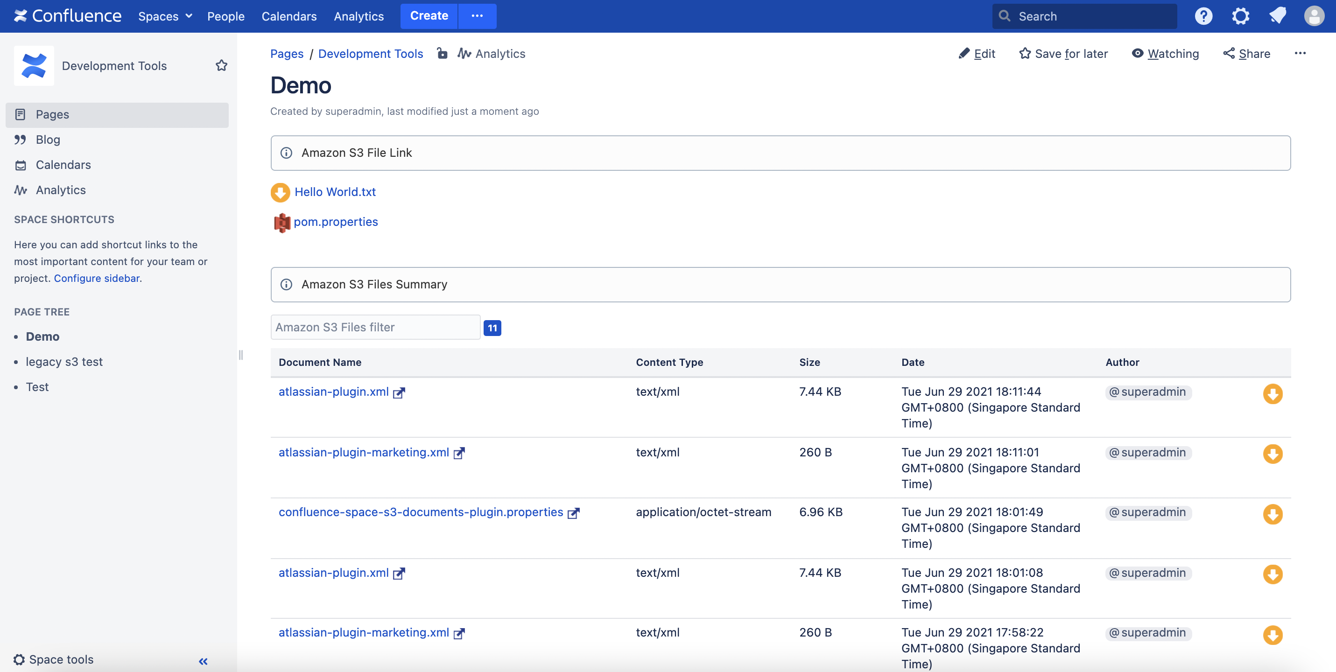The image size is (1336, 672).
Task: Sort by the Document Name column header
Action: coord(320,363)
